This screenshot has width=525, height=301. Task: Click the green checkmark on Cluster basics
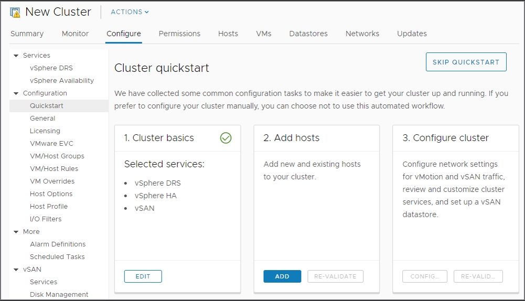click(x=226, y=138)
